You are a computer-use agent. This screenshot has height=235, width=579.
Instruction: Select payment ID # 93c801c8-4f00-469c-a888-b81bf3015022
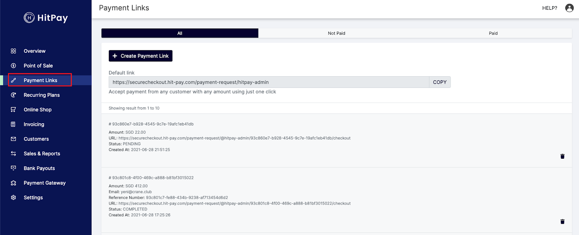(151, 178)
